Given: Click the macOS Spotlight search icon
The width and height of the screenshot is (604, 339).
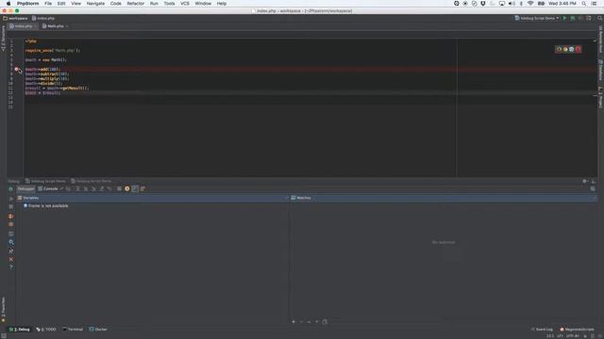Looking at the screenshot, I should (x=584, y=4).
